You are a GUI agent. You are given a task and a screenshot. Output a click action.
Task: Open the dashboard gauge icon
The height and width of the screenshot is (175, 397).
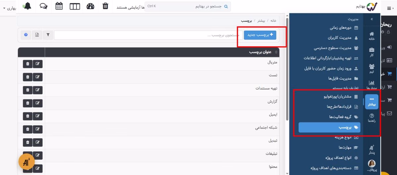pos(90,6)
